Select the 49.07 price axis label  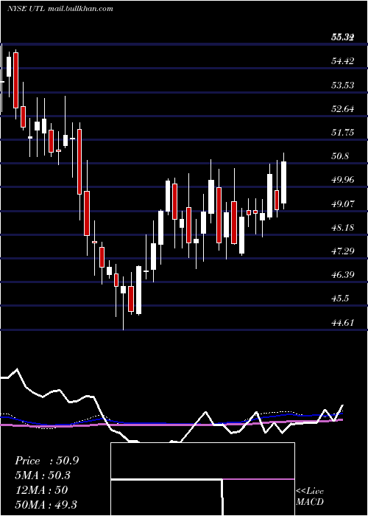click(342, 203)
